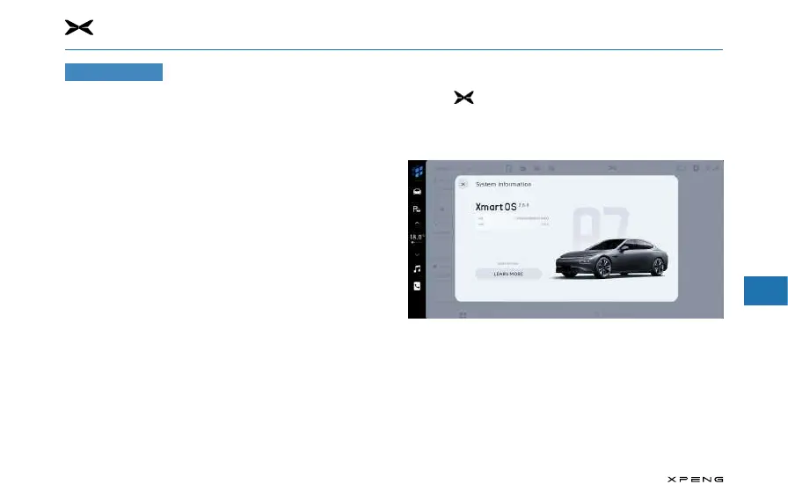Click the XPENG X logo in page header
Viewport: 788px width, 499px height.
[79, 27]
